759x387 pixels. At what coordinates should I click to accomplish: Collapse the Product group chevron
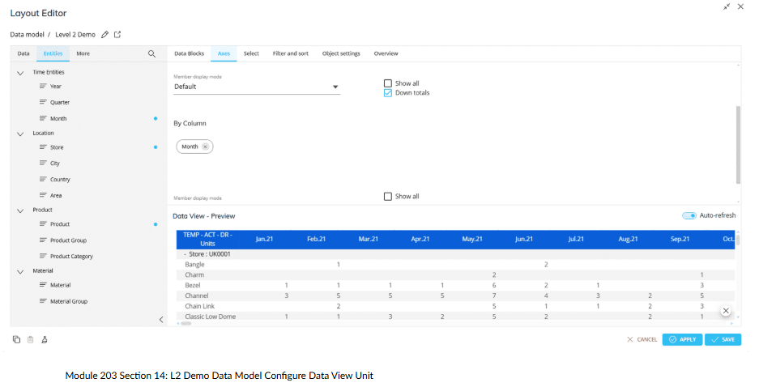[x=20, y=211]
